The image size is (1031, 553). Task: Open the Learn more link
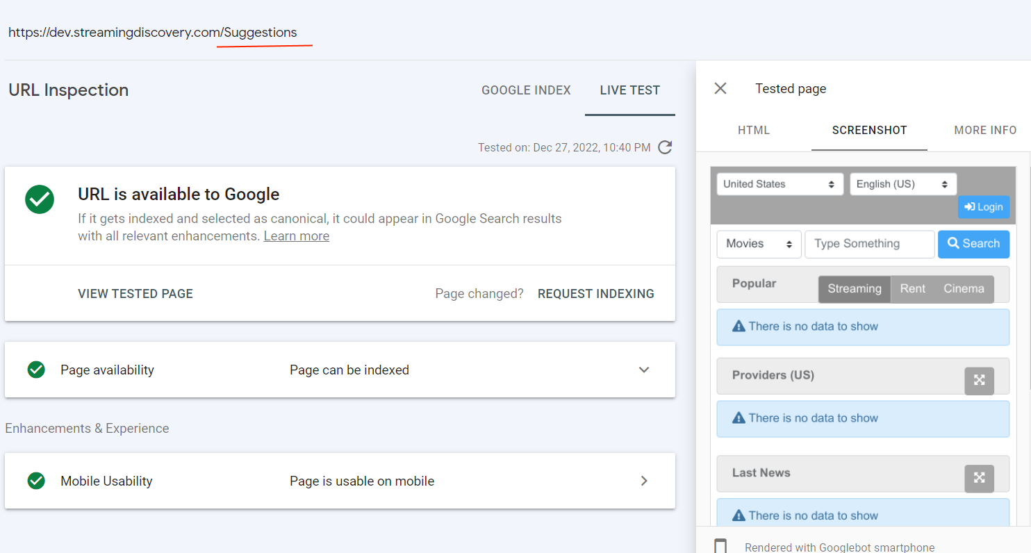coord(296,236)
